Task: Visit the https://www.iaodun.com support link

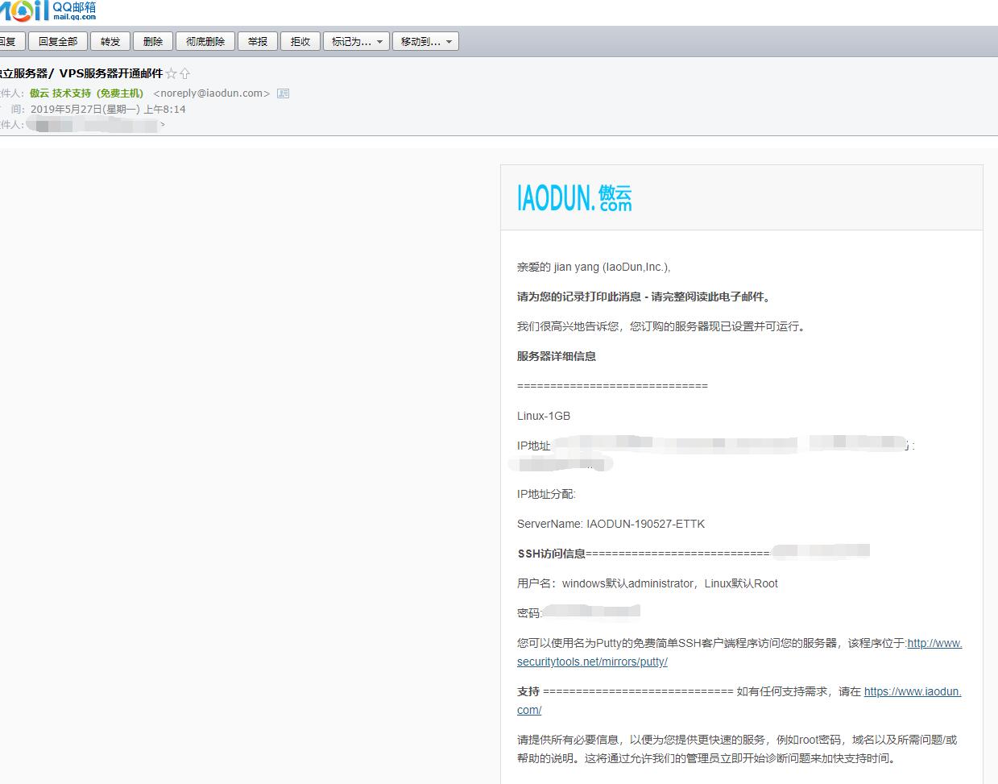Action: pyautogui.click(x=912, y=691)
